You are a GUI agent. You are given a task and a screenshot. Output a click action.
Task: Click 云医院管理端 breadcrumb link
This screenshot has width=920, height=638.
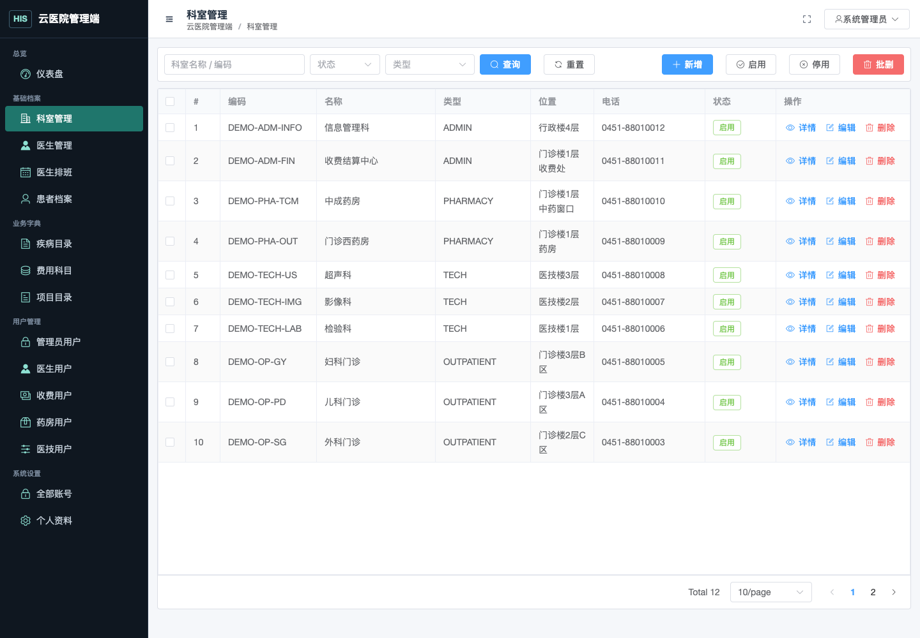point(210,27)
